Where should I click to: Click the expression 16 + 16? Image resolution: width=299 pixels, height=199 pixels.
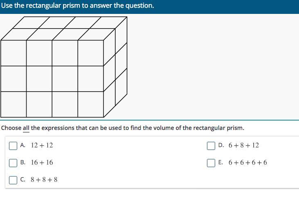point(42,163)
